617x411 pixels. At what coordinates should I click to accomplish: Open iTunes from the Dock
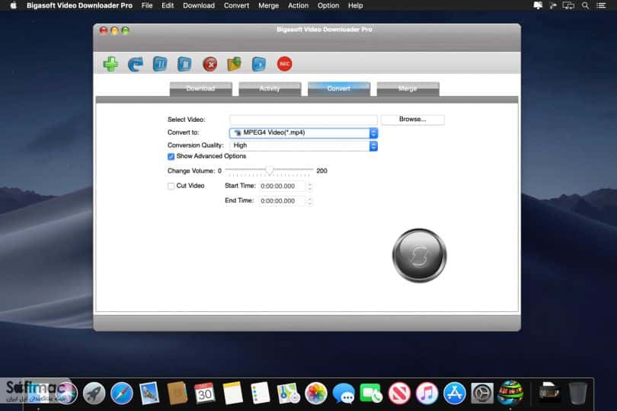(427, 393)
